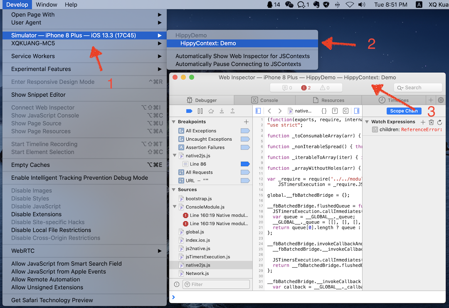Click the step into icon
The image size is (449, 308).
coord(222,111)
